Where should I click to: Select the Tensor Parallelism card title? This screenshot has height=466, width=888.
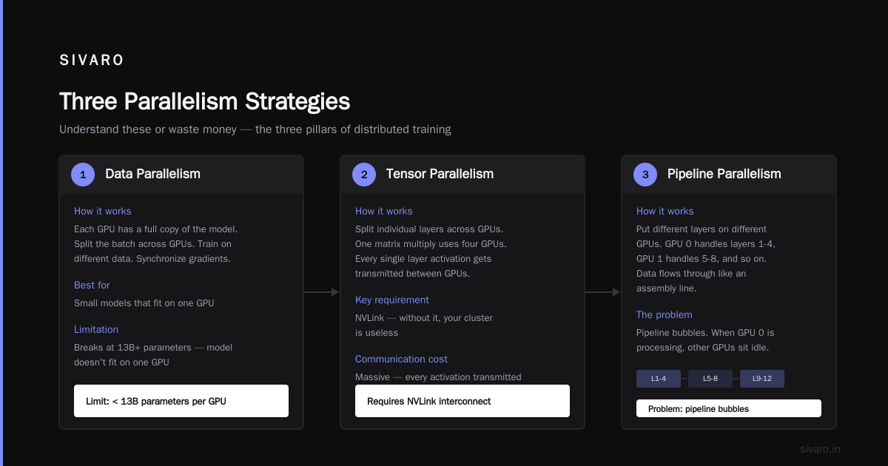(440, 175)
